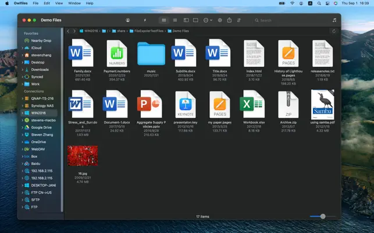374x233 pixels.
Task: Select the Work folder icon in sidebar
Action: [27, 84]
